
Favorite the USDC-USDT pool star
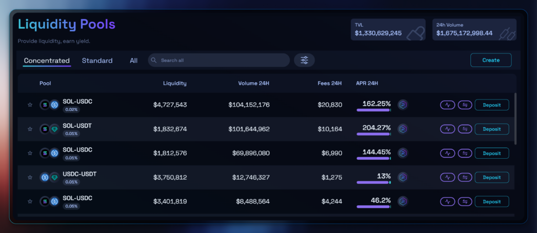pyautogui.click(x=30, y=177)
